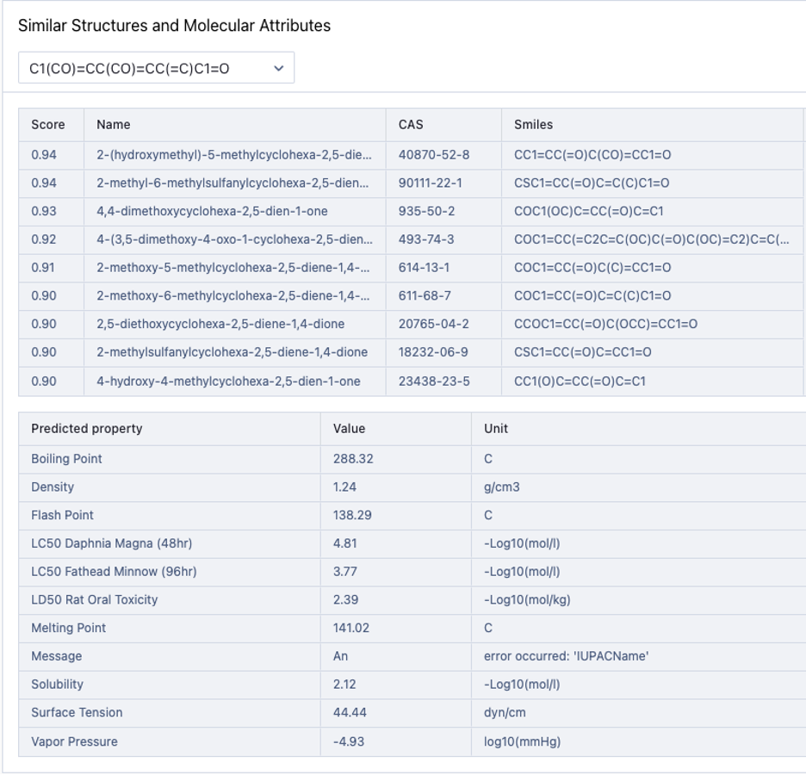Click the dropdown chevron arrow
This screenshot has height=775, width=806.
[x=278, y=68]
